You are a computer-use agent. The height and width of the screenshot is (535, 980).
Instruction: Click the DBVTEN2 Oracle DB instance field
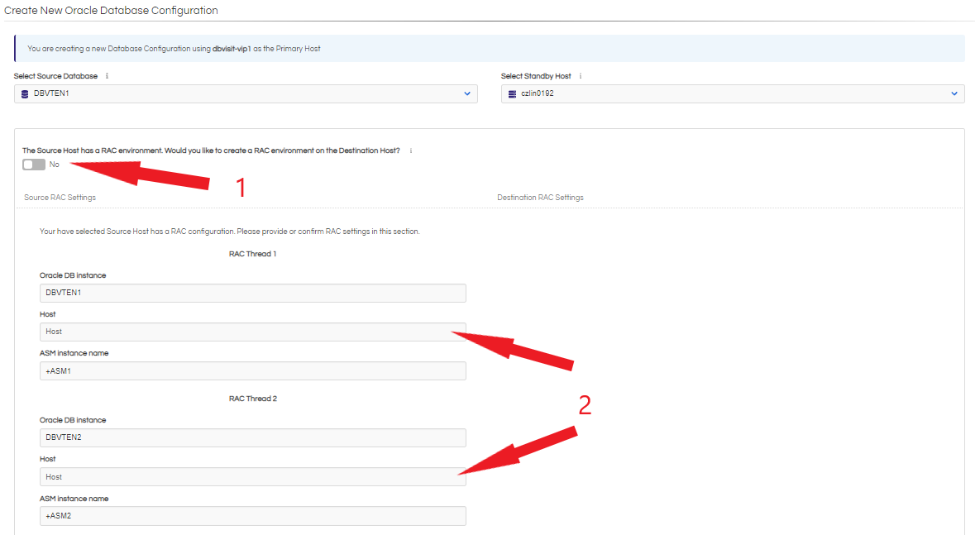pos(252,437)
